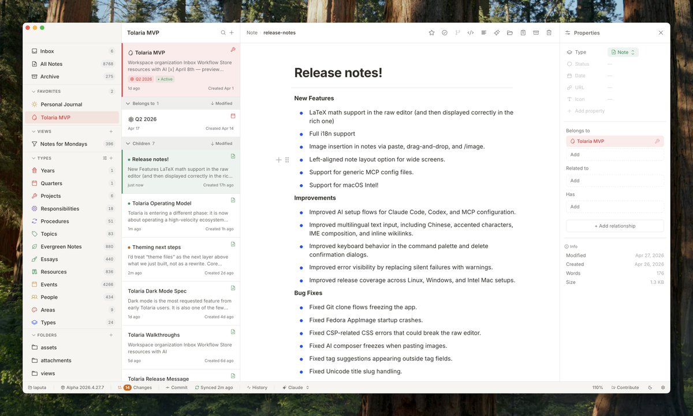Star the release-notes note as favorite
The image size is (693, 416).
(431, 33)
